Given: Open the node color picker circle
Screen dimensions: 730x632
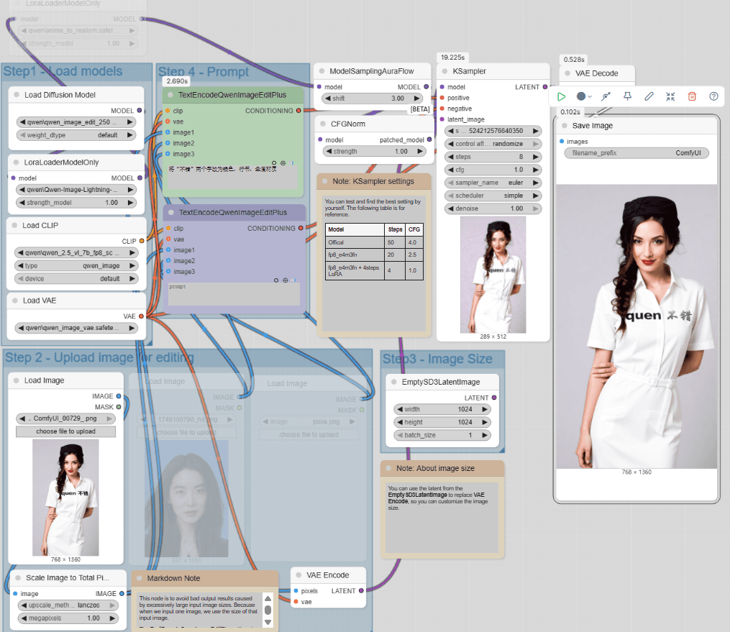Looking at the screenshot, I should [582, 96].
